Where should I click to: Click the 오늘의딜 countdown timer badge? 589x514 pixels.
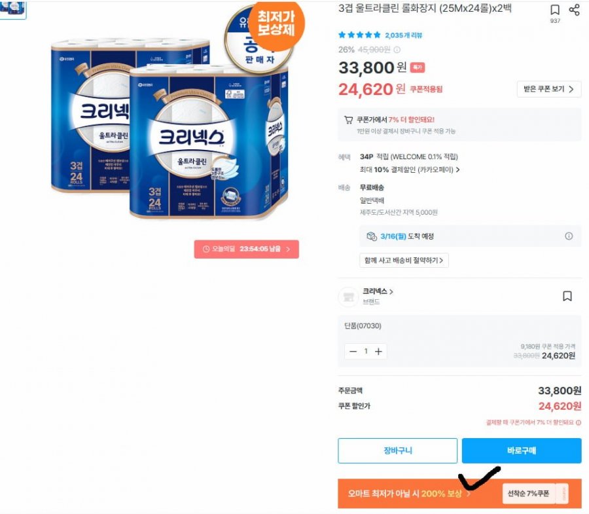pyautogui.click(x=247, y=249)
